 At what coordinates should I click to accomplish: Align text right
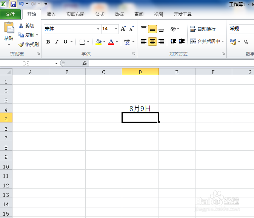coord(161,42)
